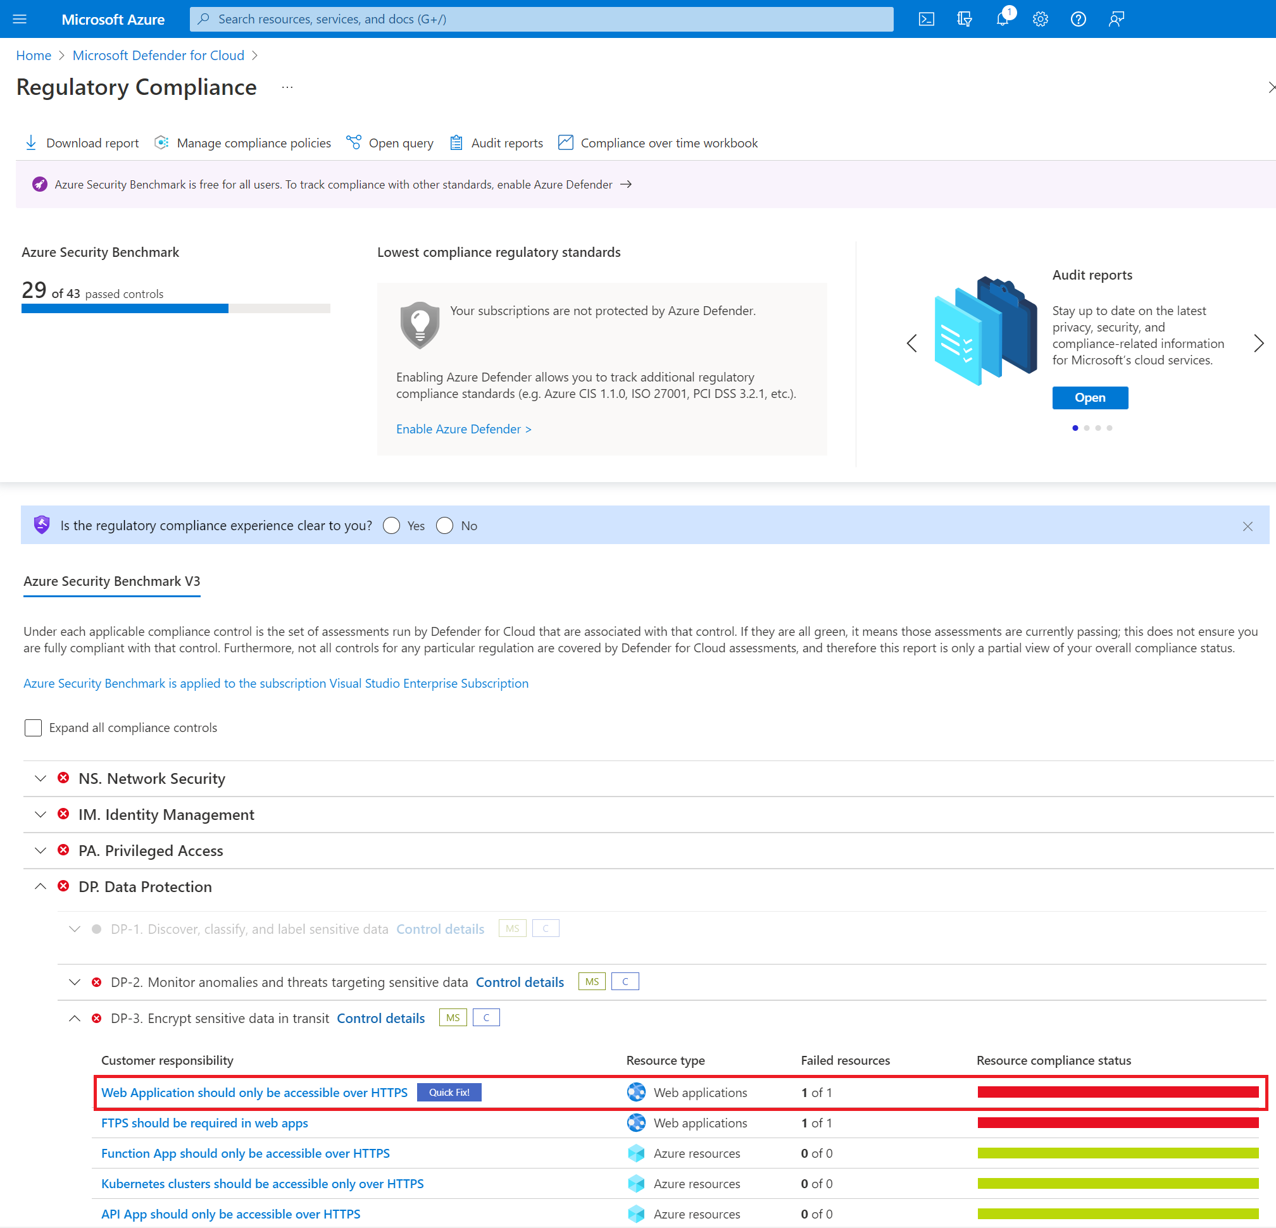Expand DP-2 Monitor anomalies control

[74, 982]
